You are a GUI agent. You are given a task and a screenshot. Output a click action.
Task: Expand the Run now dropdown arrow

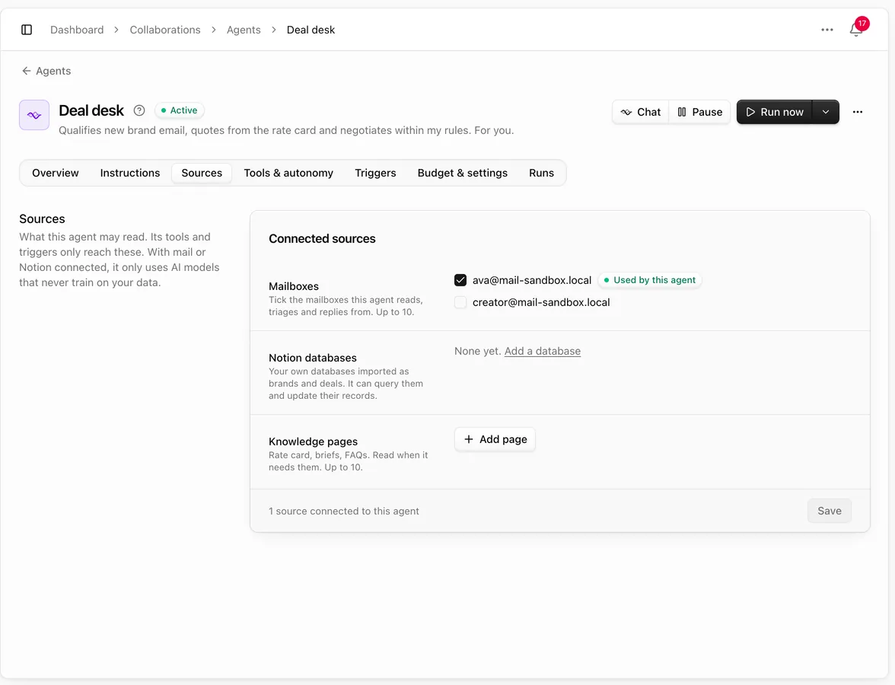pos(825,112)
